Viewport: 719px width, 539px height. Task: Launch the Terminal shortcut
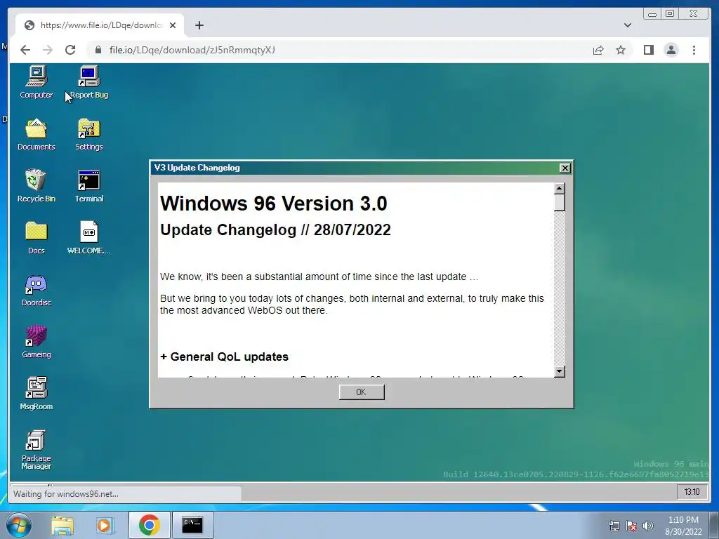point(89,186)
